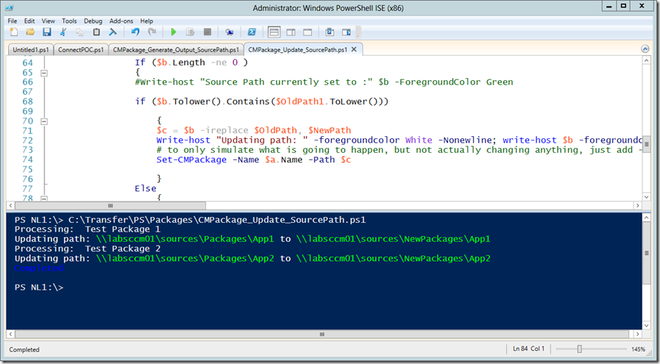
Task: Switch to Untitled1.ps1 tab
Action: tap(31, 50)
